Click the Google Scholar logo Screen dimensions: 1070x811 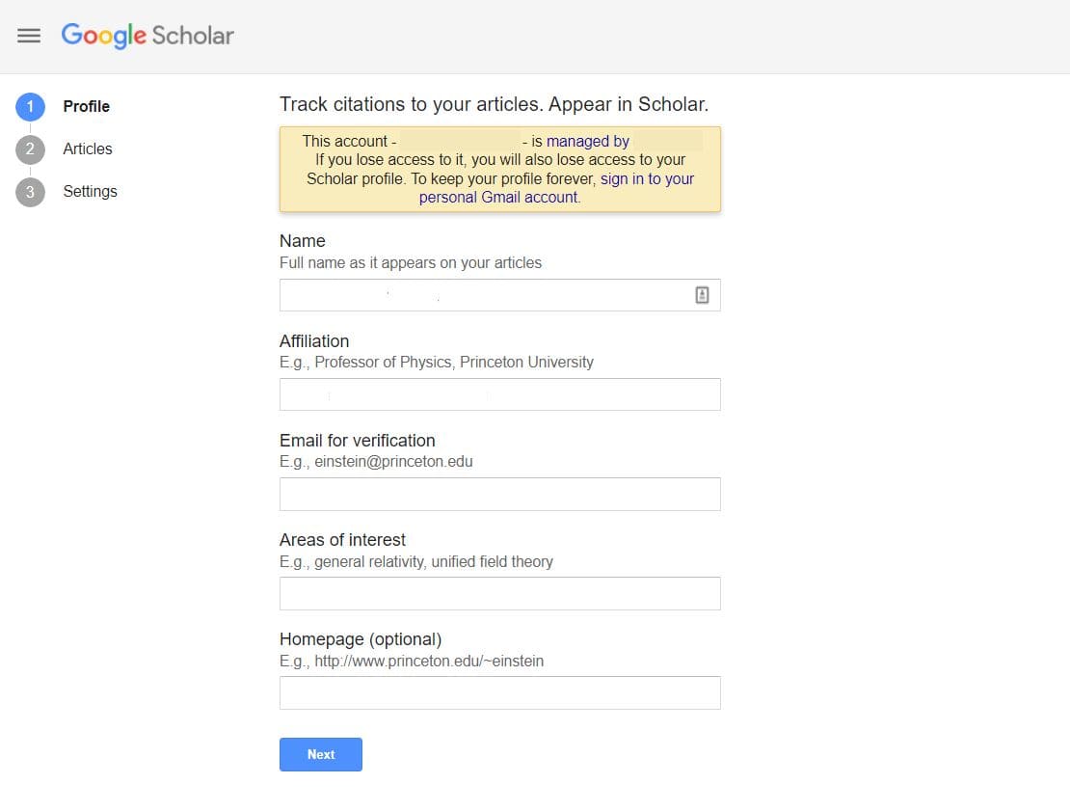pos(147,36)
